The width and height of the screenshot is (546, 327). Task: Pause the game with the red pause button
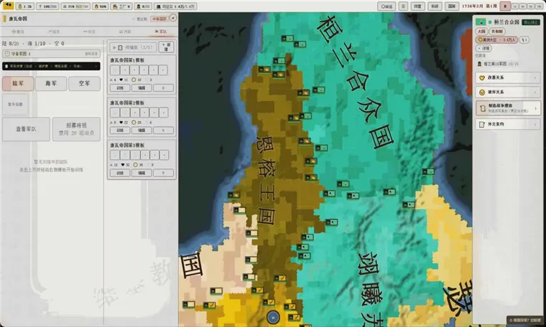tap(505, 6)
